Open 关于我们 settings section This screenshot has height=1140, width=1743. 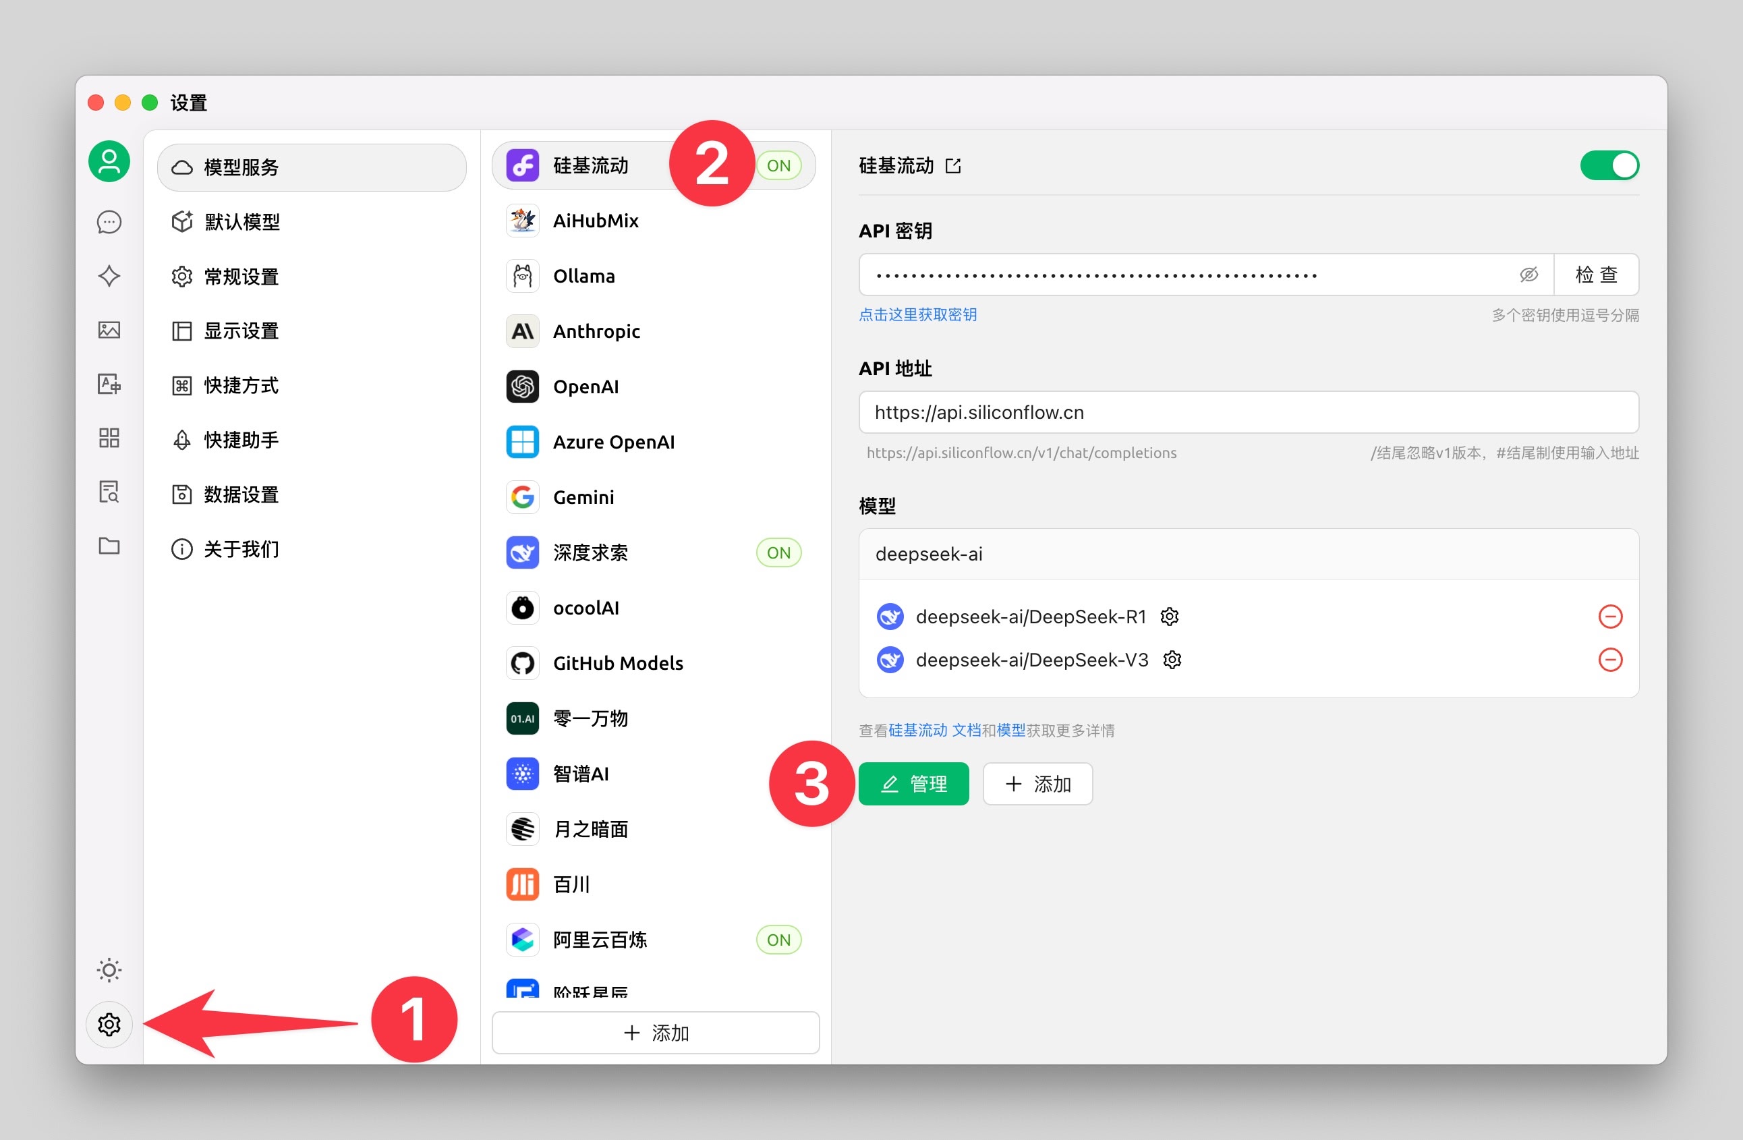[311, 549]
